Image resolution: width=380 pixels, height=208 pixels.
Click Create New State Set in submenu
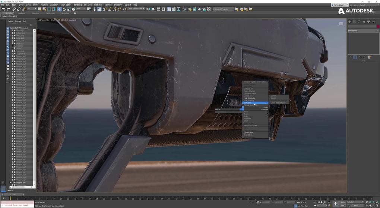(x=278, y=103)
